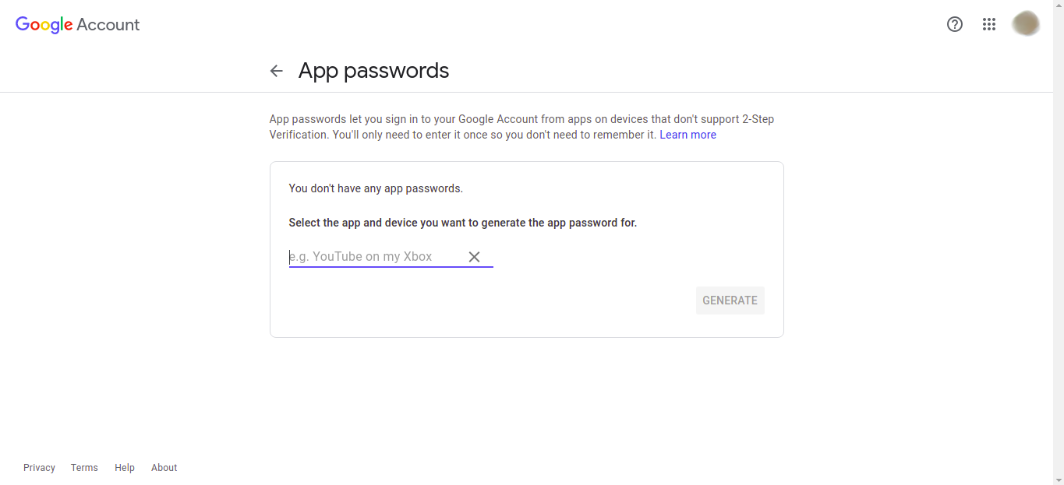Focus the app and device name input field
The width and height of the screenshot is (1064, 485).
pos(374,256)
